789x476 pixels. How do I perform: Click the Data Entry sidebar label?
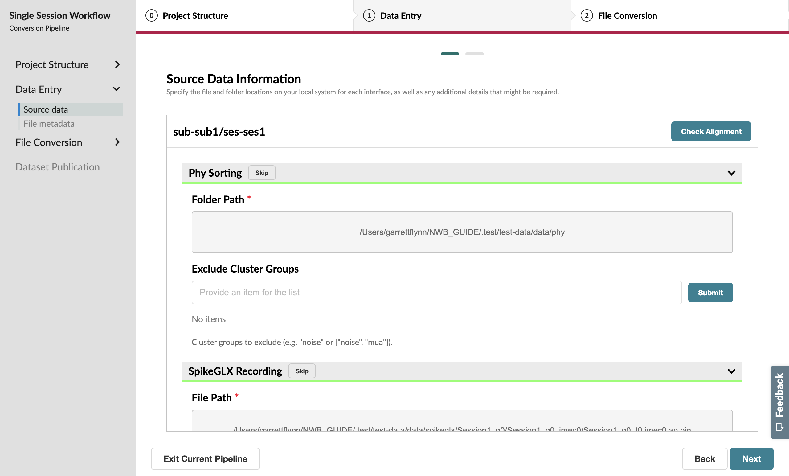(x=39, y=89)
